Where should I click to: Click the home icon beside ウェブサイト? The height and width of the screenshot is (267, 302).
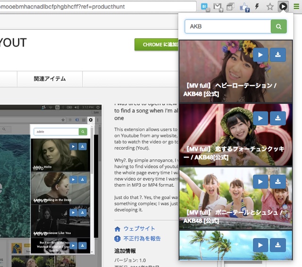[117, 229]
